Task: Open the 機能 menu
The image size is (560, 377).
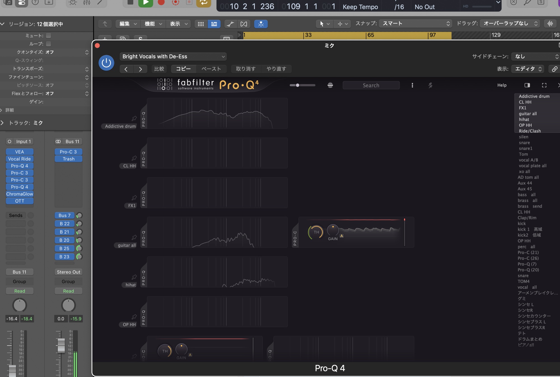Action: (x=153, y=24)
